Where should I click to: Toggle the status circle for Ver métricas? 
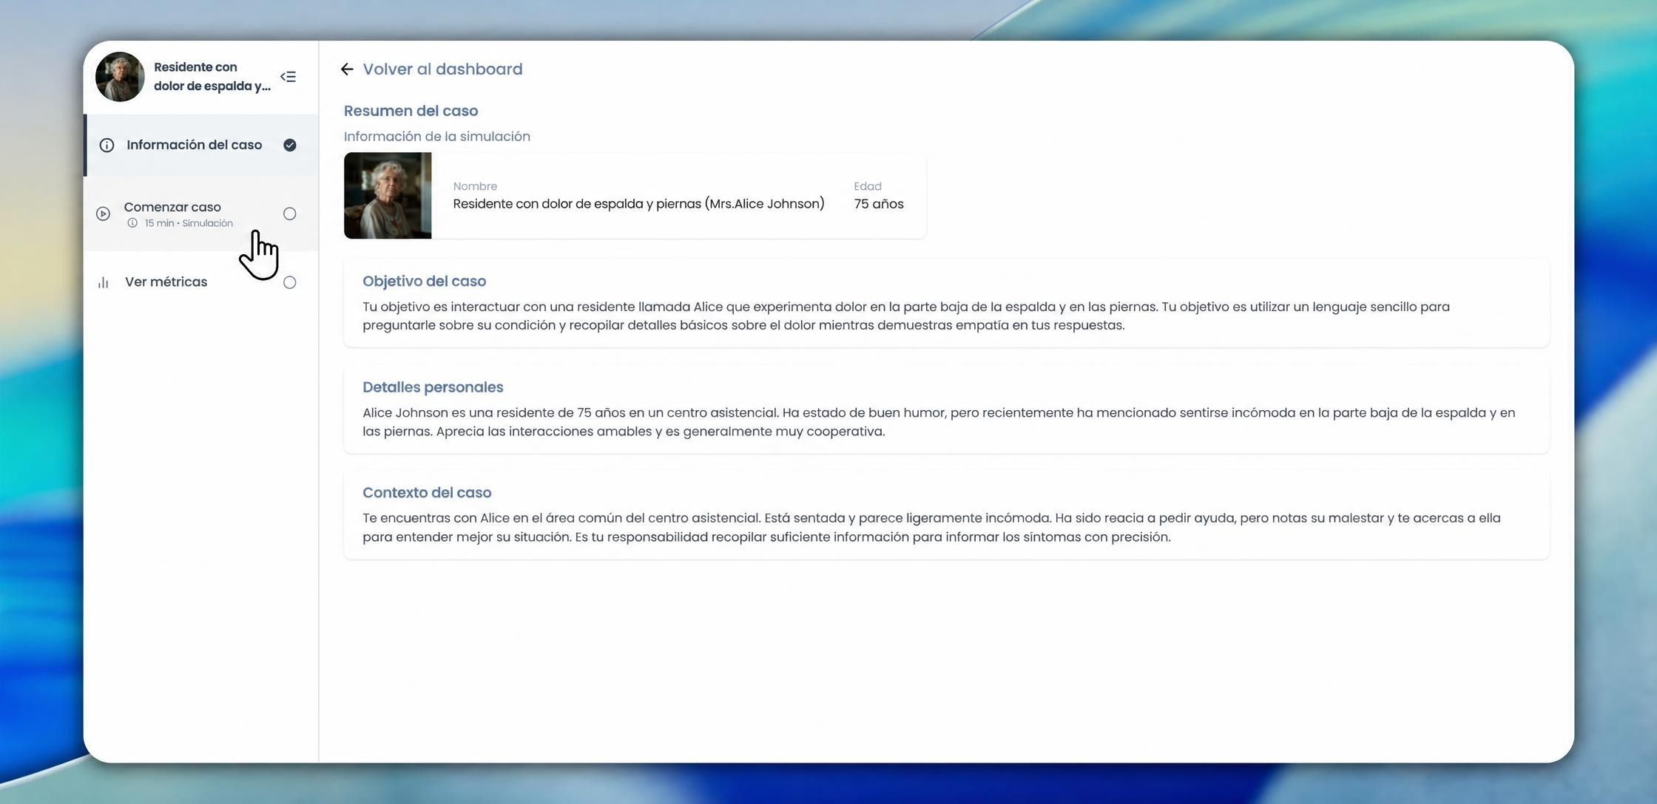click(x=290, y=282)
